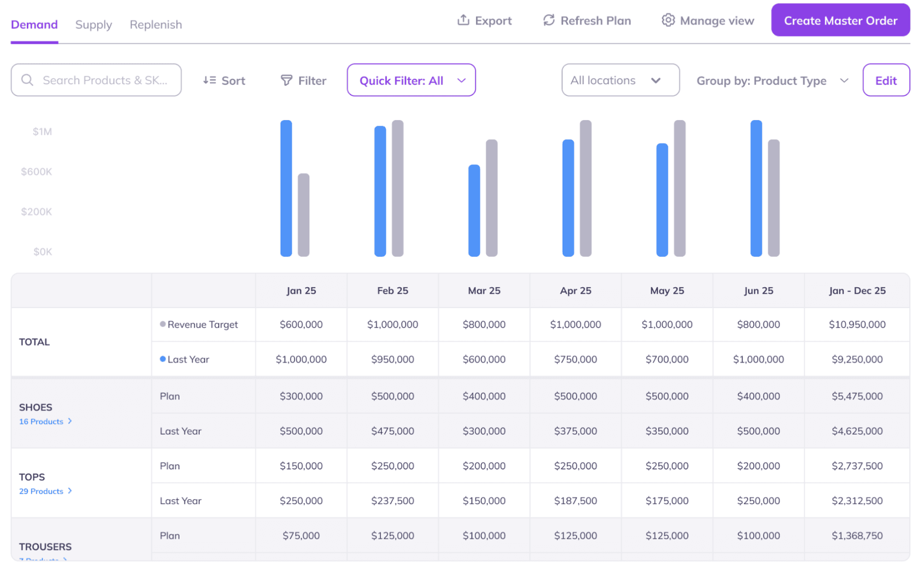Click the Create Master Order button
Viewport: 918px width, 568px height.
pyautogui.click(x=840, y=20)
